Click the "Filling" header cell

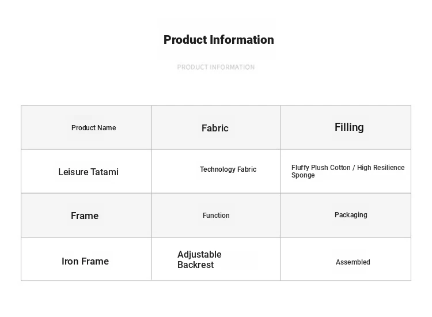tap(349, 127)
